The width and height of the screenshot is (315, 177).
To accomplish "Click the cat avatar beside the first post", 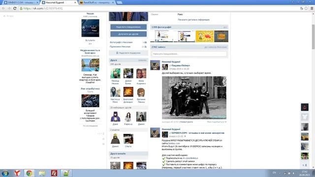I will coord(155,65).
